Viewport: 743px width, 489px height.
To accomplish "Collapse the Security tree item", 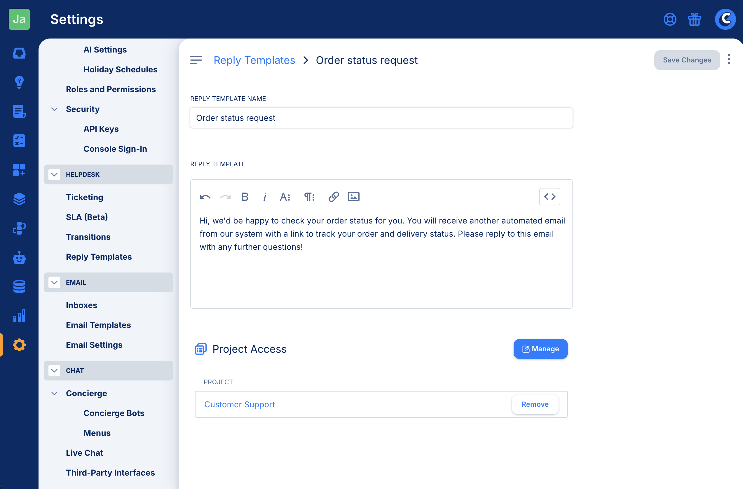I will click(x=54, y=109).
